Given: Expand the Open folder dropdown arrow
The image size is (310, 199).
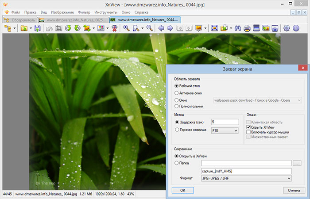Looking at the screenshot, I should click(x=31, y=28).
